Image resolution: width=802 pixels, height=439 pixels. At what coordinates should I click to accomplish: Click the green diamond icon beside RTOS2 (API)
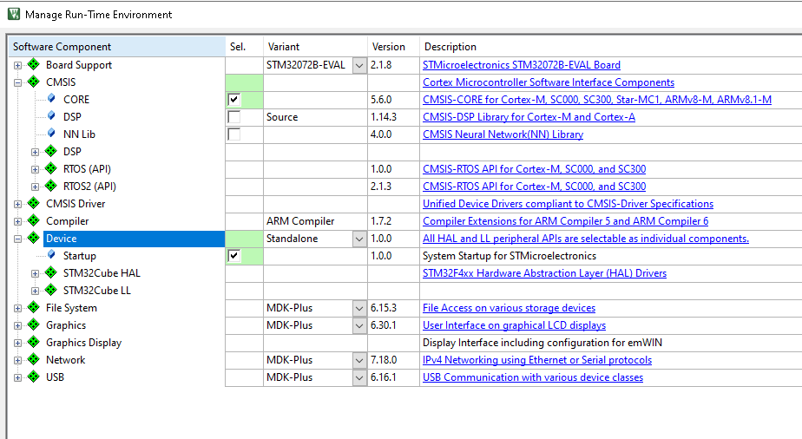point(51,186)
